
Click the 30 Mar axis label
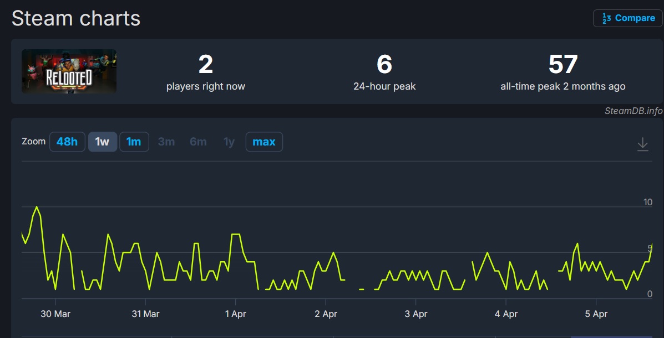click(x=55, y=314)
